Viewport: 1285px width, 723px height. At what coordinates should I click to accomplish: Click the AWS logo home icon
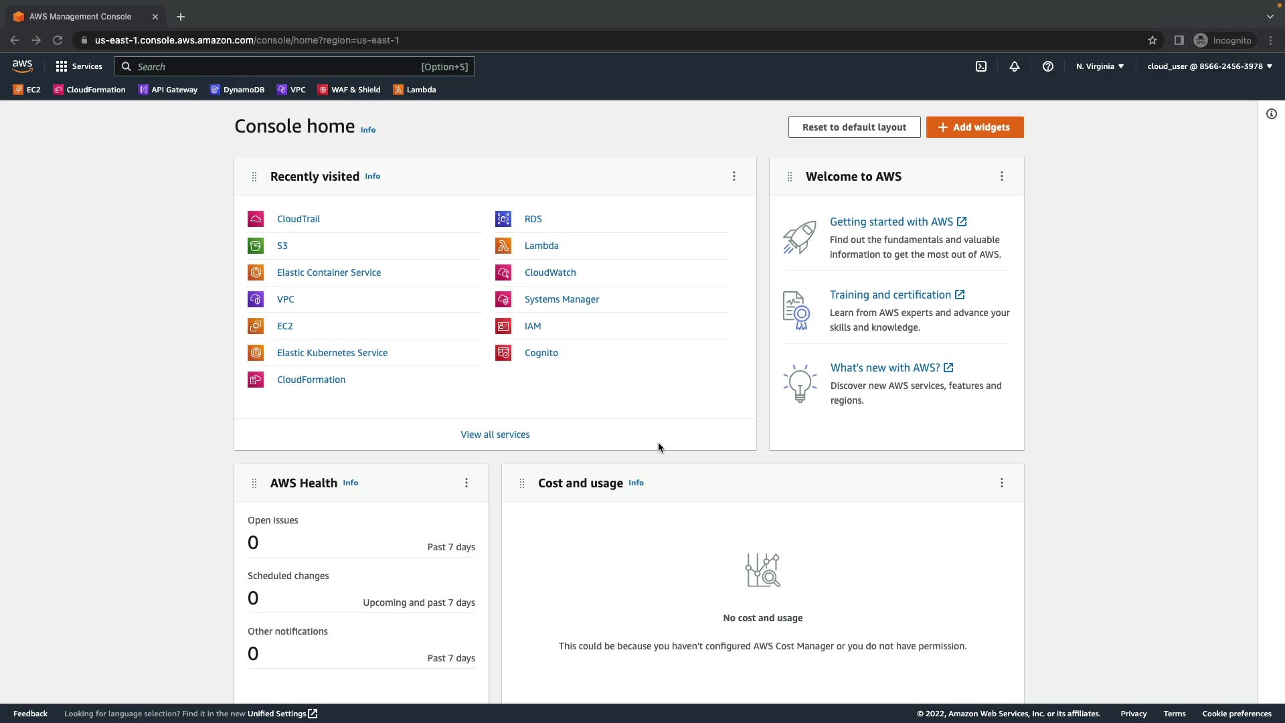[x=22, y=66]
